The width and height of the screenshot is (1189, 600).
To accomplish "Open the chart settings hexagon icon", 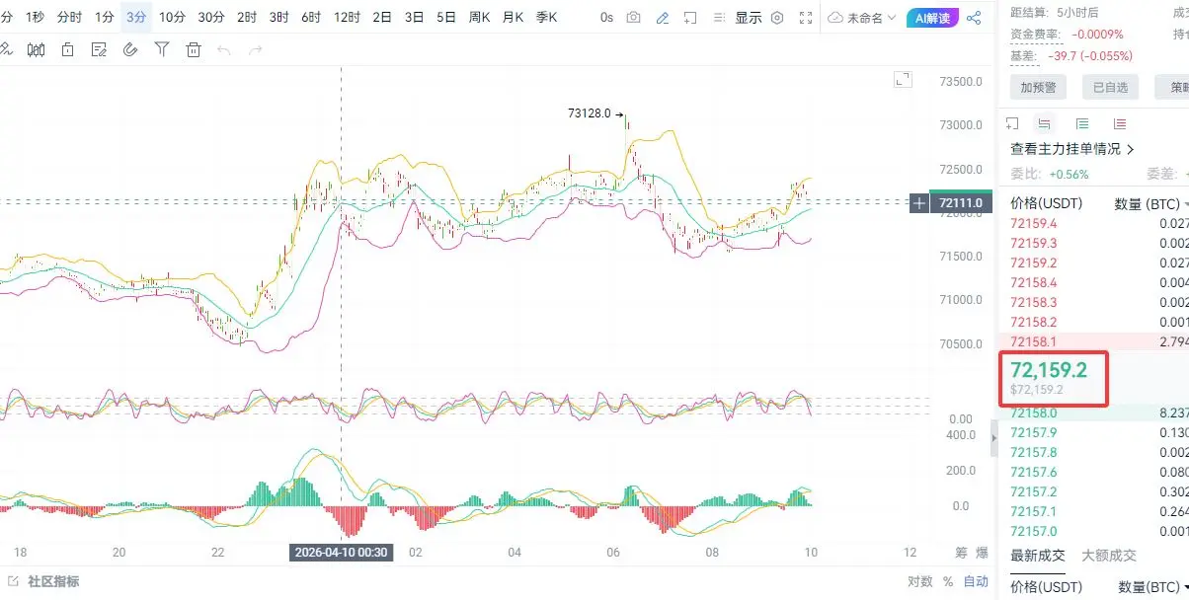I will [x=777, y=18].
